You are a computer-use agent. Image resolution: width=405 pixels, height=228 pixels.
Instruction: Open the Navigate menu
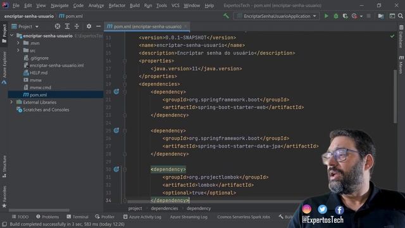pos(59,6)
